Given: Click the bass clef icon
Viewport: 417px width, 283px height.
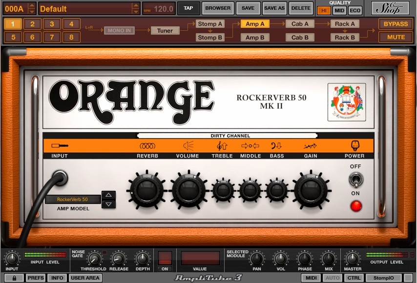Looking at the screenshot, I should [x=276, y=145].
